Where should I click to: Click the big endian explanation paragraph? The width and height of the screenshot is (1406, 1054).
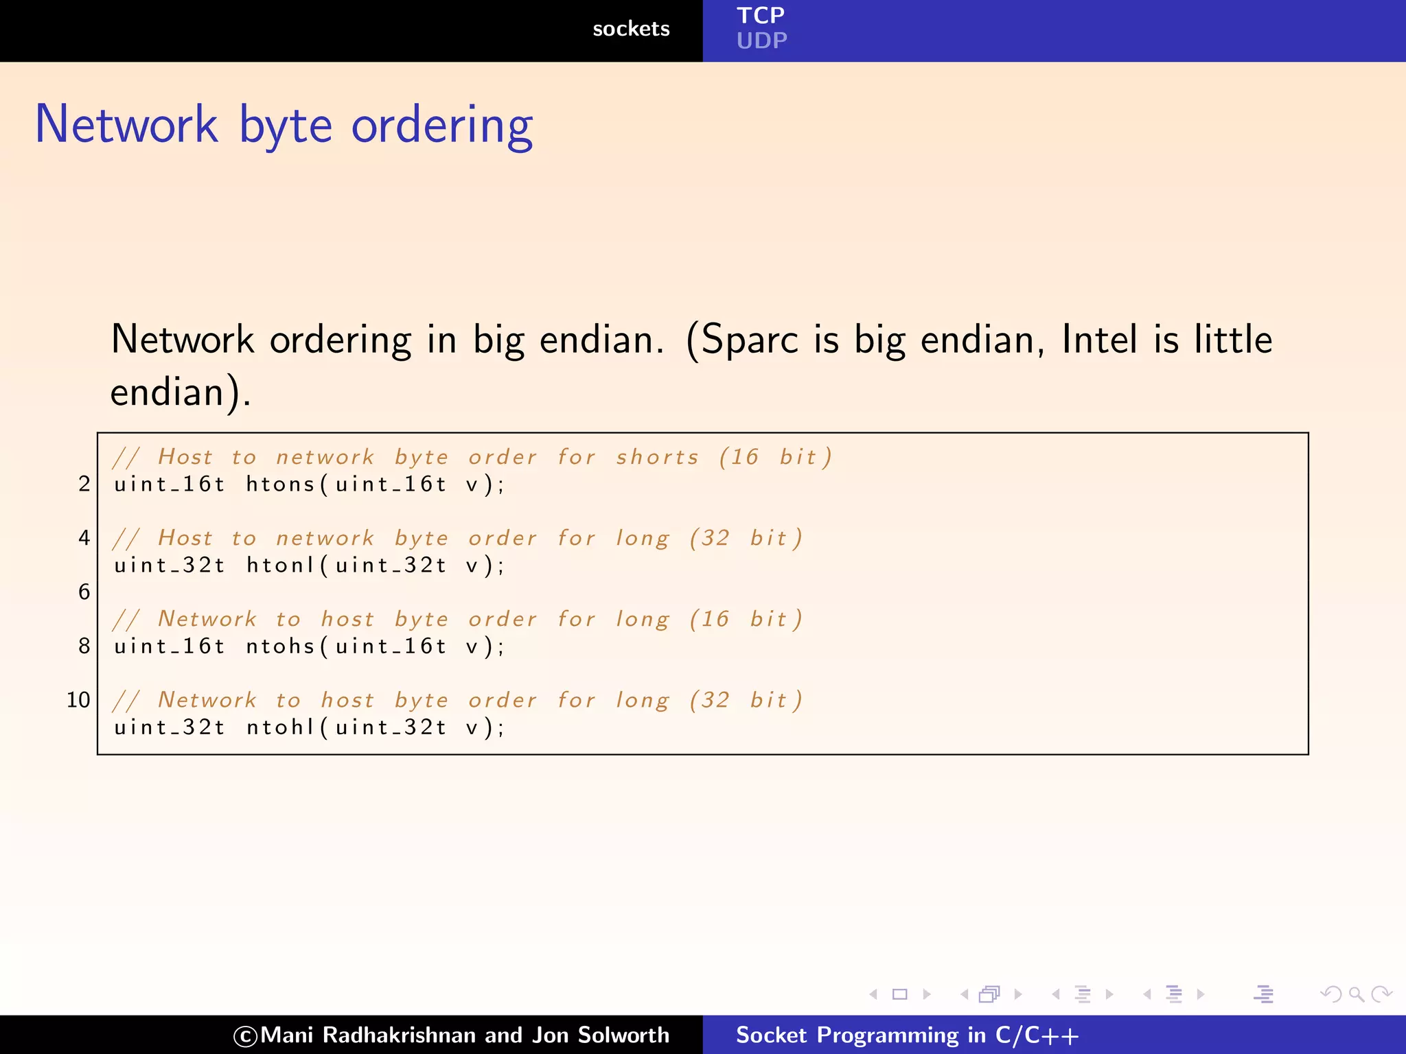tap(692, 366)
